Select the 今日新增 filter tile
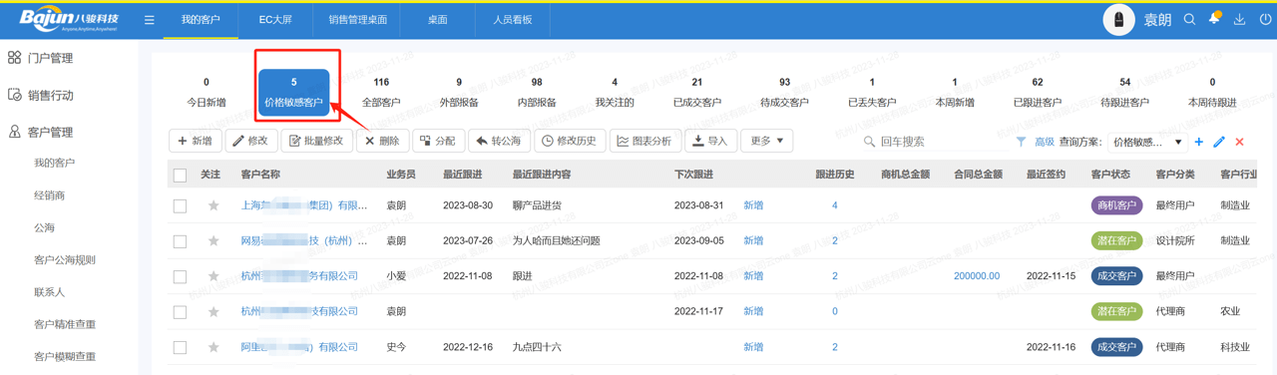The width and height of the screenshot is (1277, 375). (x=207, y=93)
